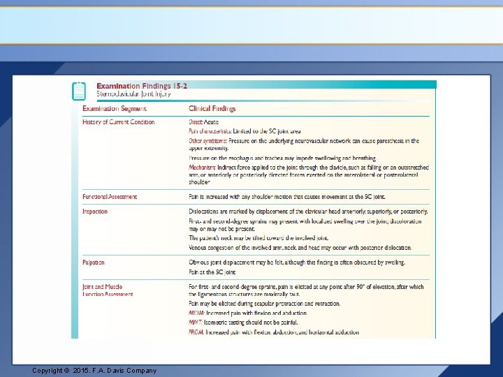Select the 'Functional Assessment' row label
Screen dimensions: 503x377
[110, 197]
